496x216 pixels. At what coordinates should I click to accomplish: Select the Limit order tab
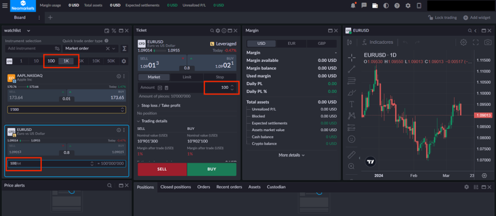(187, 77)
